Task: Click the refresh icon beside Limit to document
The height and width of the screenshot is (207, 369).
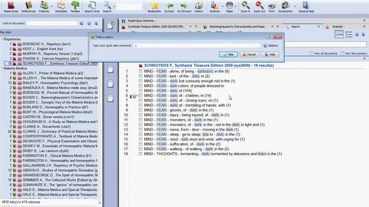Action: (82, 24)
